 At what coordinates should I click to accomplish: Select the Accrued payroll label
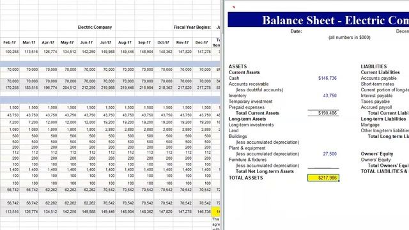[376, 107]
